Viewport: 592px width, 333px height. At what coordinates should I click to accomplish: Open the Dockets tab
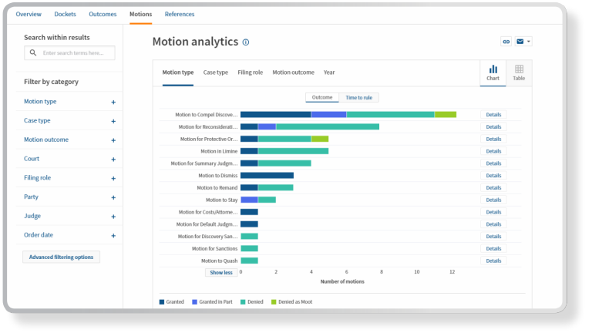pos(64,14)
